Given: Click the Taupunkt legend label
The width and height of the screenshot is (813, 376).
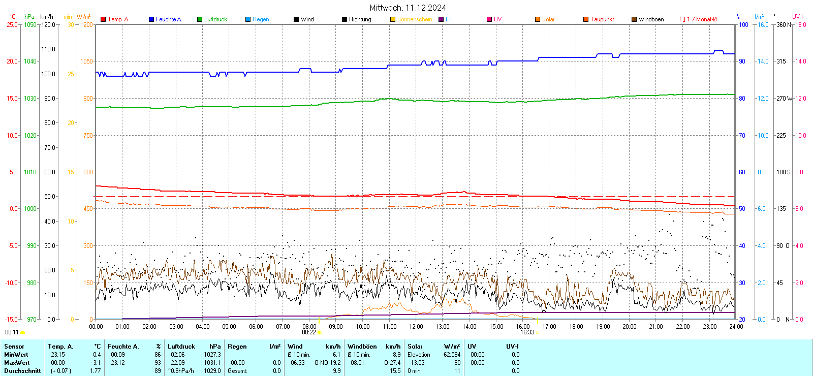Looking at the screenshot, I should point(602,19).
